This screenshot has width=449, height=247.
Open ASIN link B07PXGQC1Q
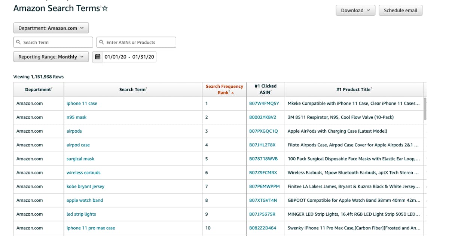263,131
